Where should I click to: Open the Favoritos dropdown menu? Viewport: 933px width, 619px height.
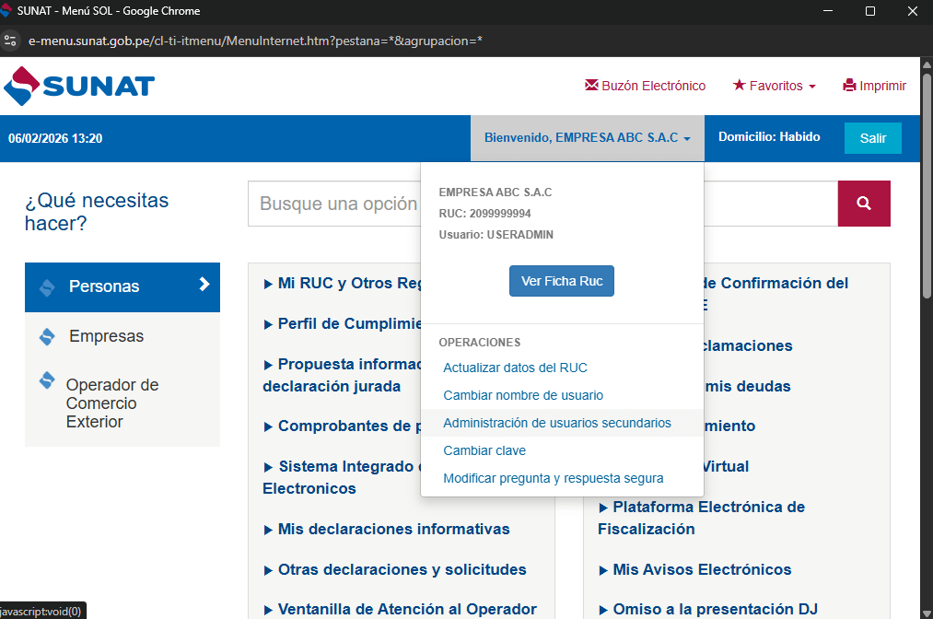(x=775, y=86)
